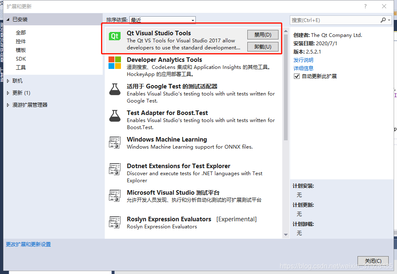
Task: Click the extension list scrollbar thumb
Action: coord(286,87)
